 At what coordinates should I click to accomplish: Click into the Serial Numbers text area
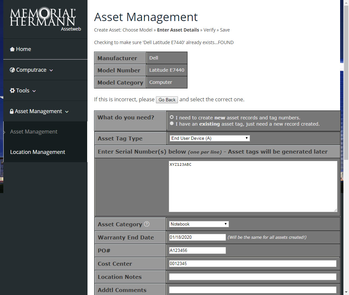coord(253,186)
